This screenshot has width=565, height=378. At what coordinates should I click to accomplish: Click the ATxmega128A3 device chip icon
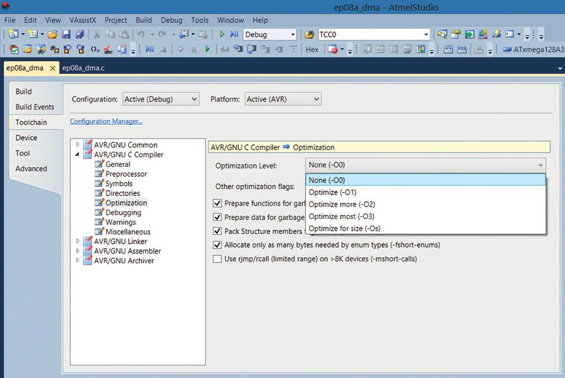pyautogui.click(x=508, y=50)
